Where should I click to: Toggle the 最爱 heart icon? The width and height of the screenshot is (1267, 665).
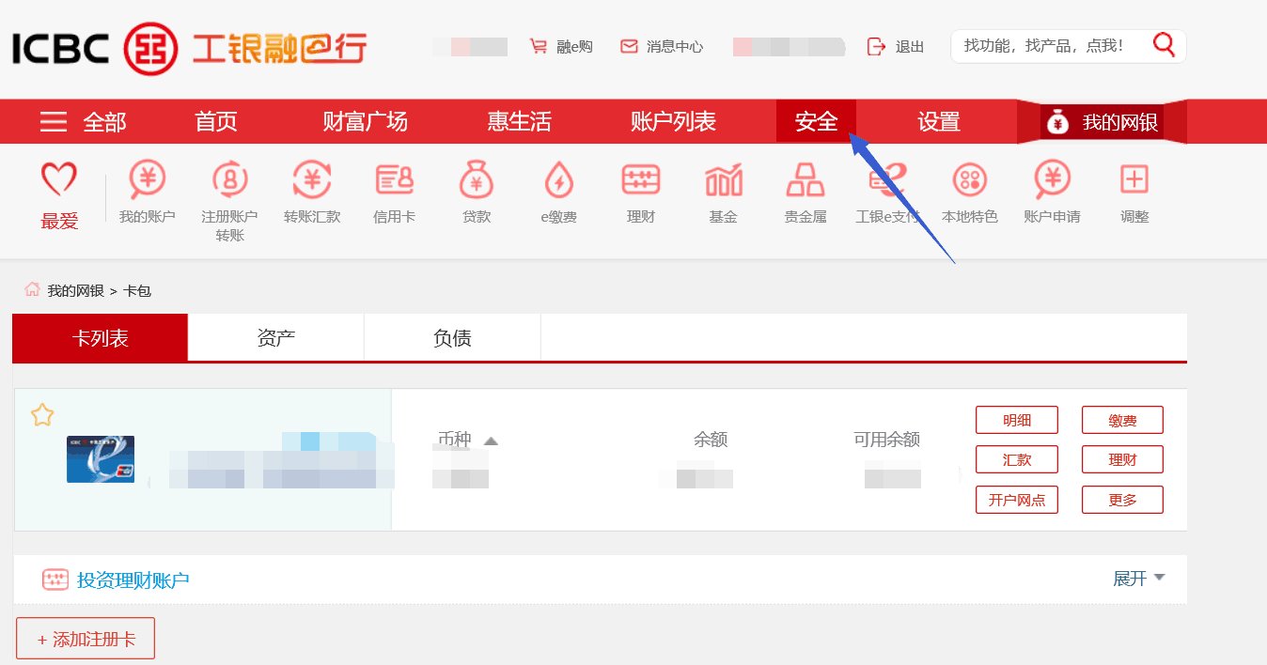[58, 181]
